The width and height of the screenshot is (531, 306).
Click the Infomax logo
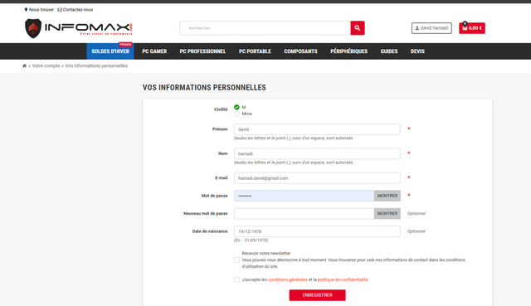coord(79,28)
